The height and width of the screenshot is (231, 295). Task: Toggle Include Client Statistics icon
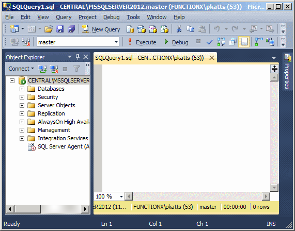(x=270, y=42)
